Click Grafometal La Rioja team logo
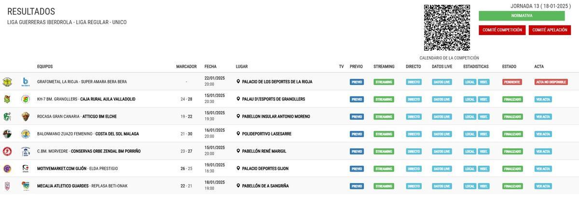This screenshot has width=579, height=198. (7, 82)
